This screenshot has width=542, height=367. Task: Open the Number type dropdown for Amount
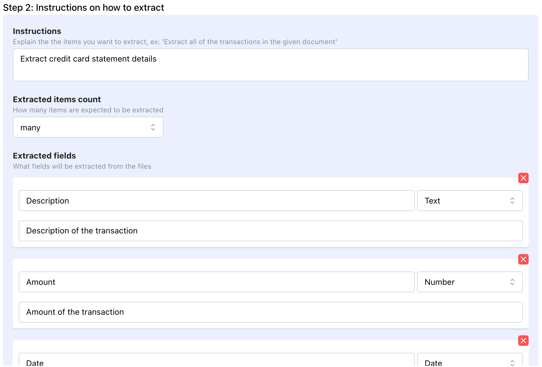tap(469, 282)
